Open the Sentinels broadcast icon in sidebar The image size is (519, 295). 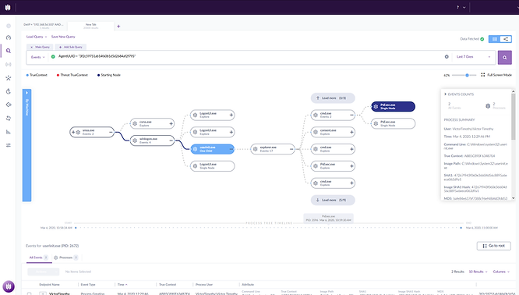tap(9, 64)
